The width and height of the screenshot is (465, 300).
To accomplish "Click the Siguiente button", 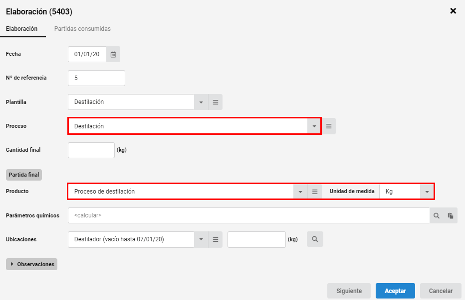I will [349, 291].
